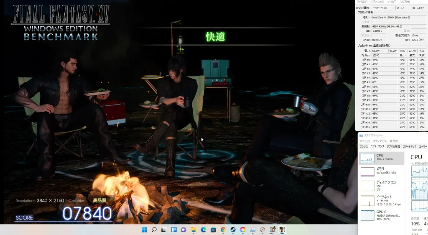This screenshot has height=235, width=428.
Task: Click the Tj. Max value 100°C
Action: coord(385,55)
